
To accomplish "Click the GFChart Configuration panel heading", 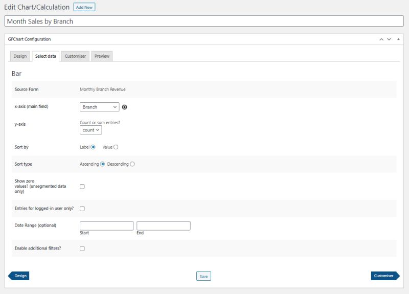I will pos(30,39).
